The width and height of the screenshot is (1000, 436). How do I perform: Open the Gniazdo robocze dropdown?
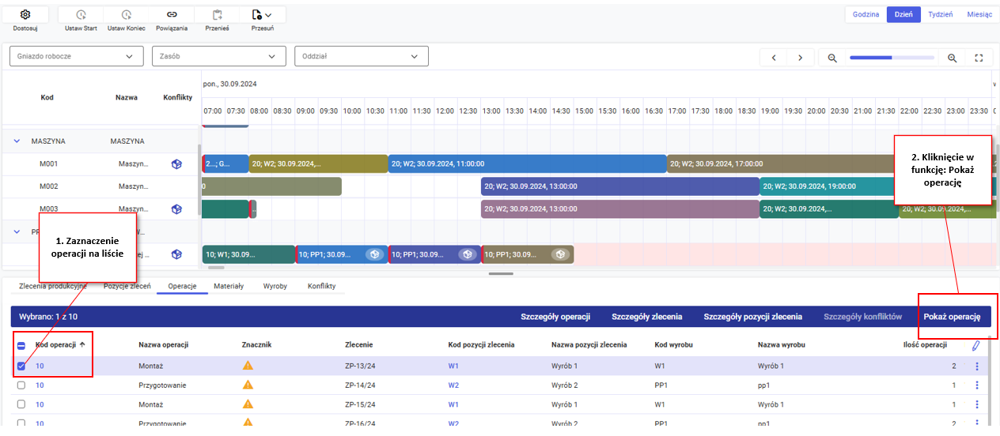(76, 56)
